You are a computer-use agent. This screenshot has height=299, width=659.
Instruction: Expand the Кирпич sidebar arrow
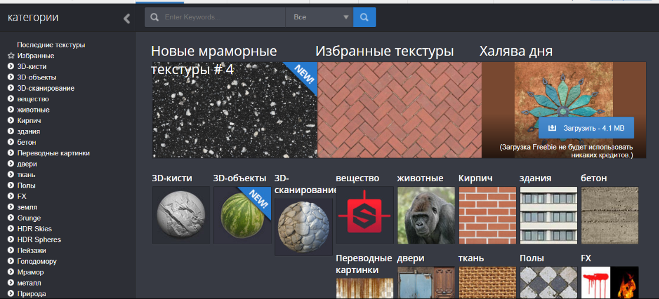[x=11, y=121]
